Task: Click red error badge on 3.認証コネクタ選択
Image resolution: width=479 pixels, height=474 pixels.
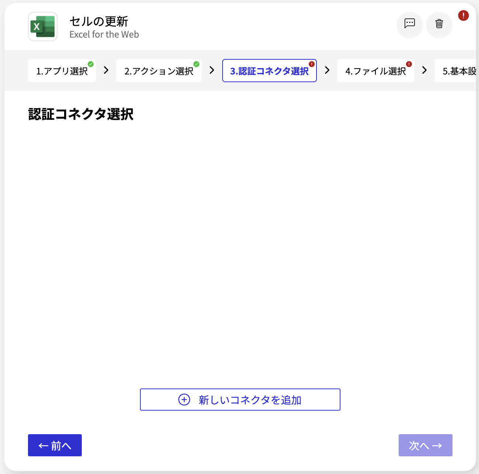Action: (312, 64)
